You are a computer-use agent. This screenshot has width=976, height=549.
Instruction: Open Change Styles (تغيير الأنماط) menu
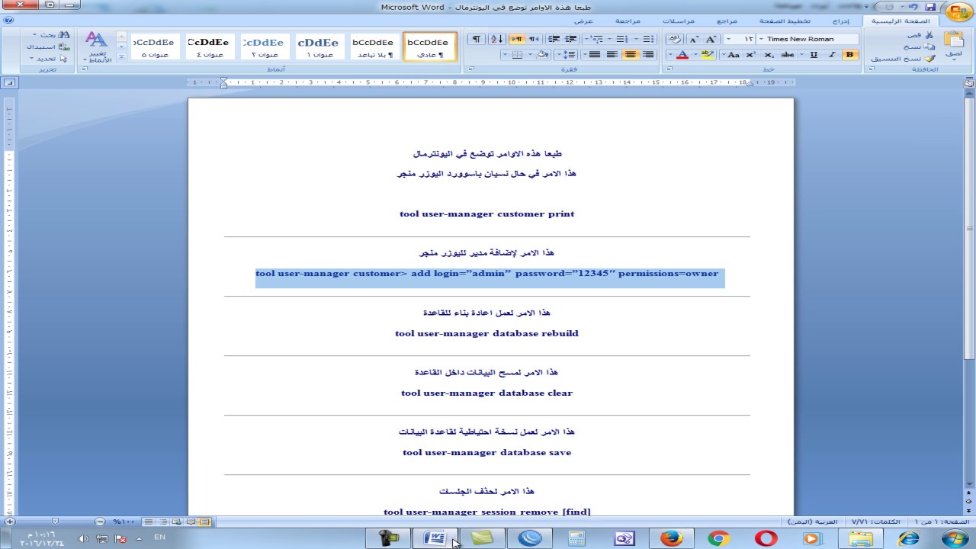click(97, 47)
